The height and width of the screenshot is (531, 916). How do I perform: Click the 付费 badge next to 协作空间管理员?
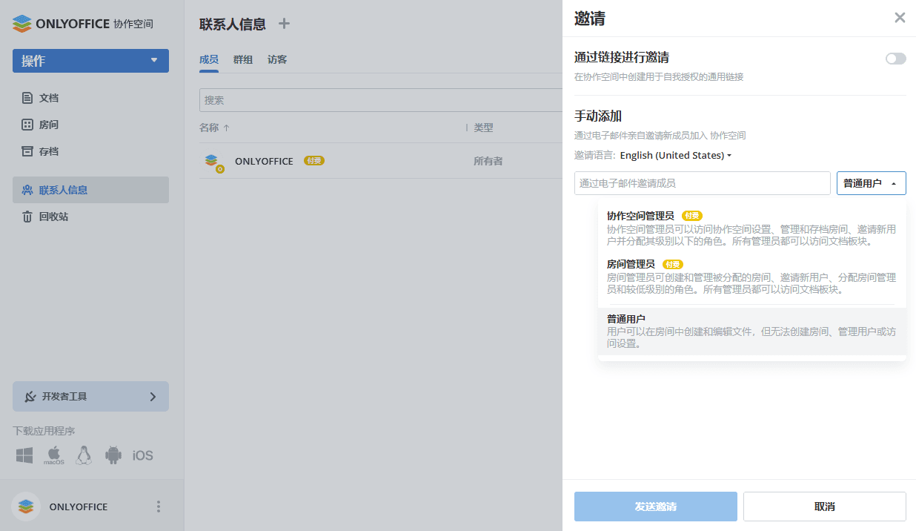(x=692, y=216)
